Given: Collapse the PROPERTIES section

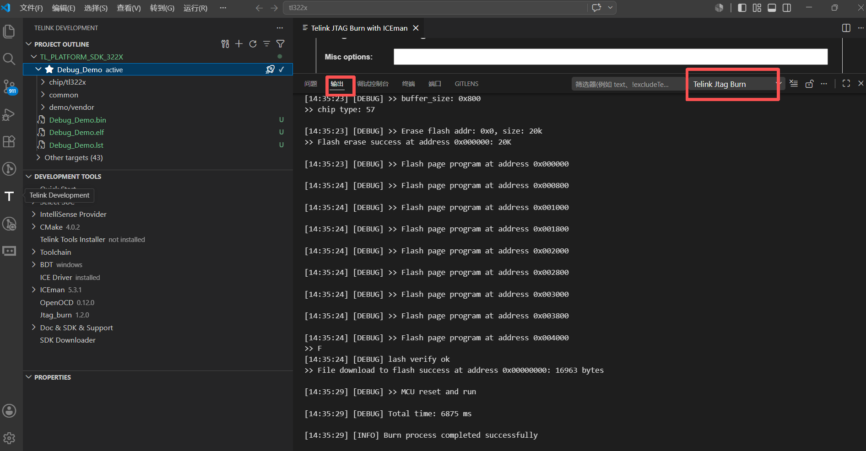Looking at the screenshot, I should click(x=29, y=377).
